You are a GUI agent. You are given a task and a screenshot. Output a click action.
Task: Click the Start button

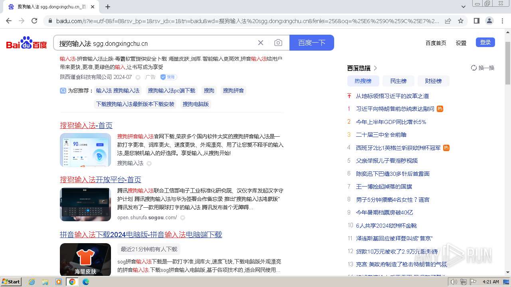pos(11,282)
